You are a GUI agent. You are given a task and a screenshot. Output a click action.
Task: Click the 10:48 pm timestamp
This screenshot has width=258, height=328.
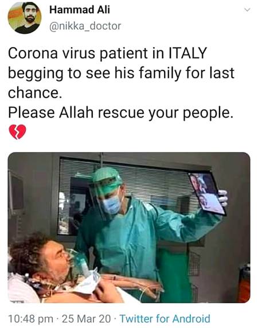click(x=30, y=319)
